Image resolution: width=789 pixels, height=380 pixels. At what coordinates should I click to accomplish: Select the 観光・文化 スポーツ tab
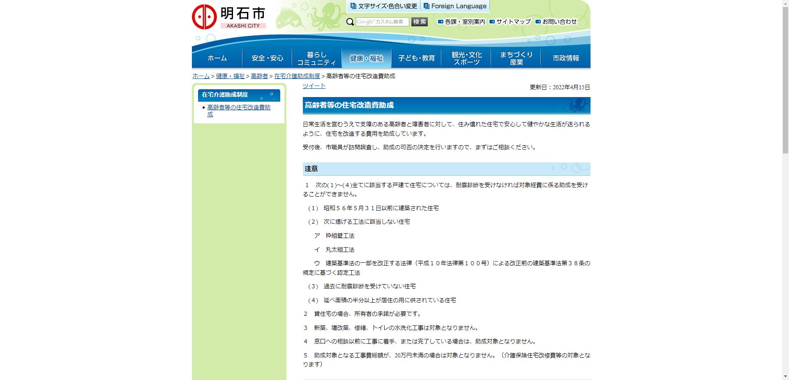(466, 58)
